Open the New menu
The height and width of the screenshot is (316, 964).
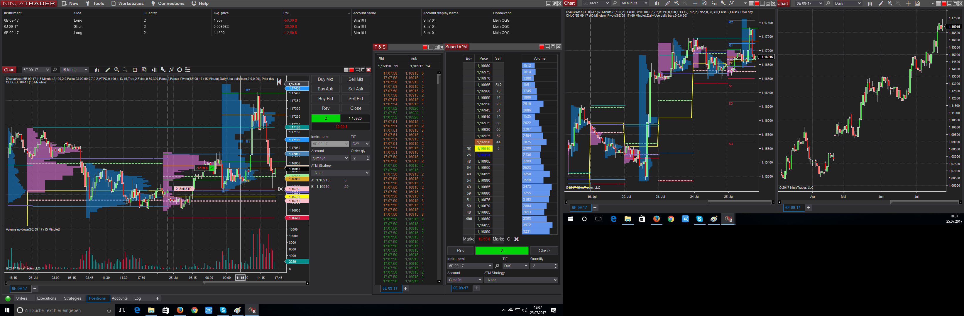click(70, 3)
